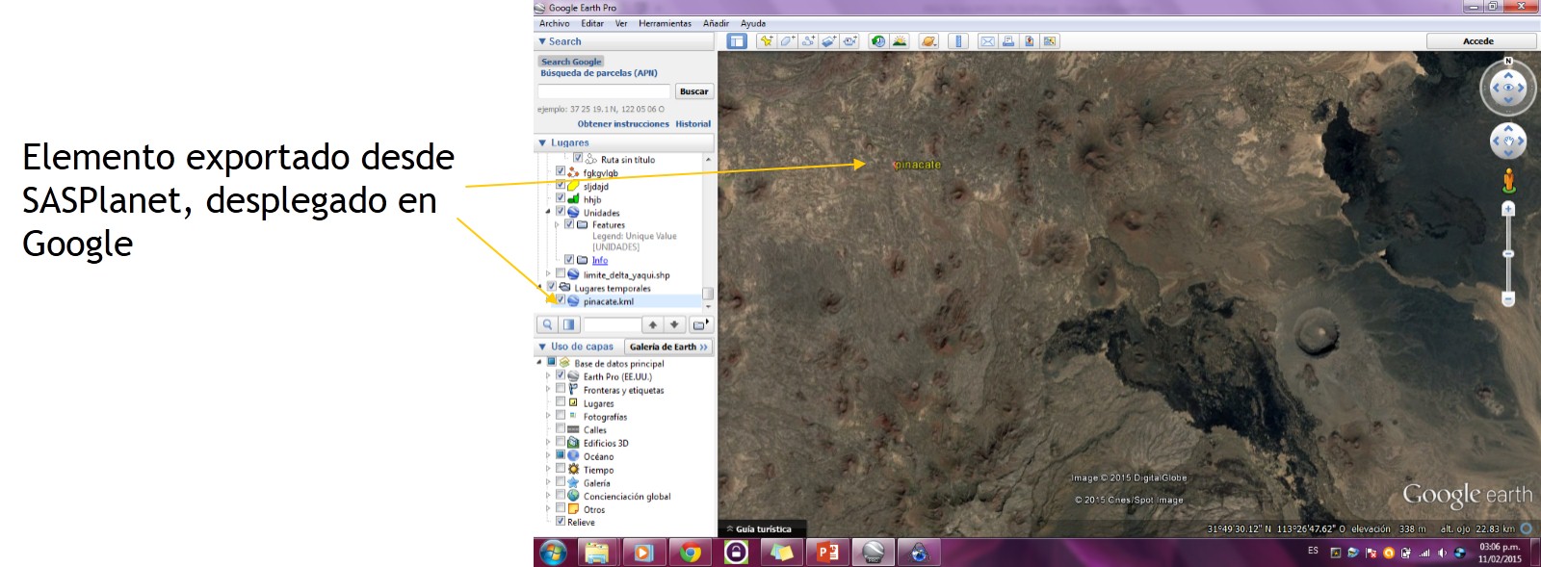Switch planets with the Saturn icon

(928, 41)
